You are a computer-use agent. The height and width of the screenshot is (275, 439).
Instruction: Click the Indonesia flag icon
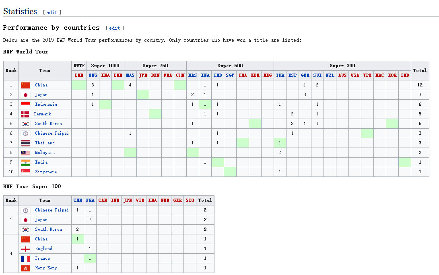tap(25, 105)
